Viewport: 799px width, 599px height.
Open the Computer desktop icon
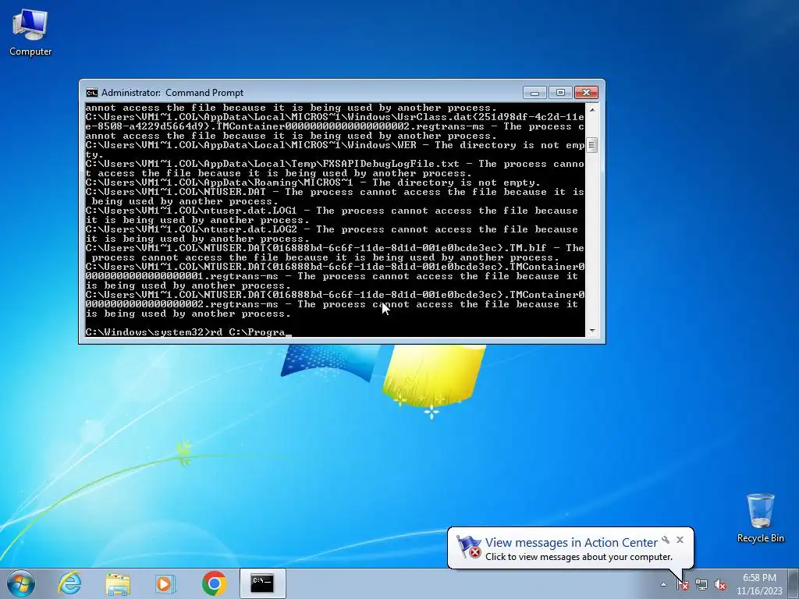[x=30, y=32]
